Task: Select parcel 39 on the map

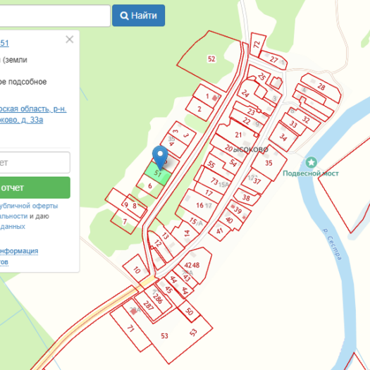Action: pyautogui.click(x=238, y=210)
